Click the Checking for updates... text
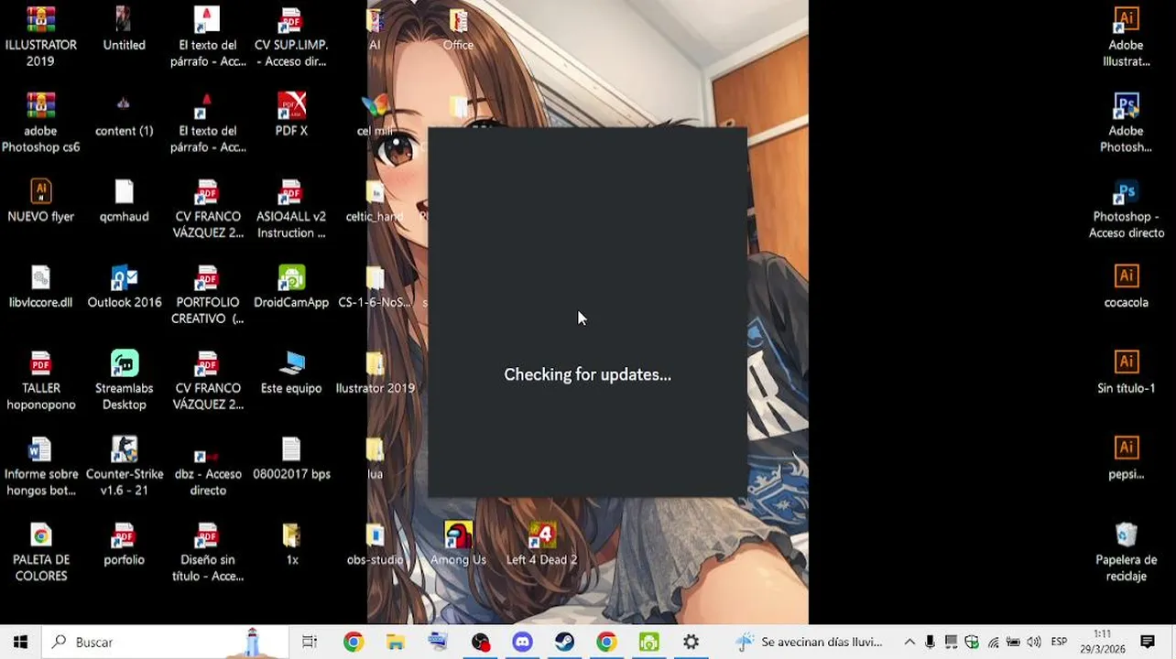This screenshot has width=1176, height=659. (x=587, y=374)
